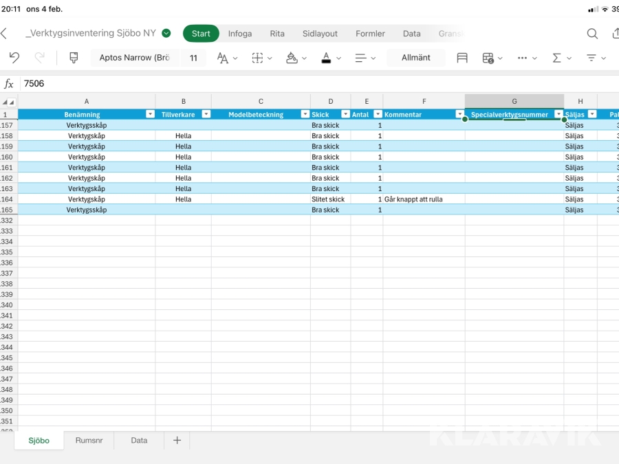Open the Aptos Narrow font picker
The height and width of the screenshot is (464, 619).
(135, 58)
